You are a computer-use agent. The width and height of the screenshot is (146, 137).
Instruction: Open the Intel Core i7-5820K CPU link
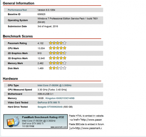54,85
